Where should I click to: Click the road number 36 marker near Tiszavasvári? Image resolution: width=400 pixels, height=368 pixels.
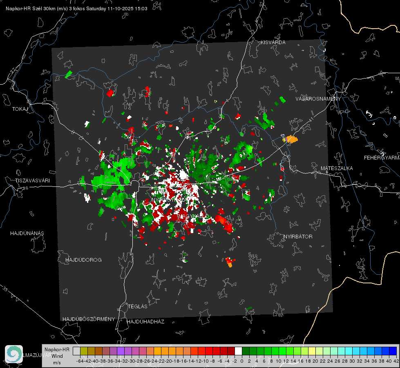(25, 188)
